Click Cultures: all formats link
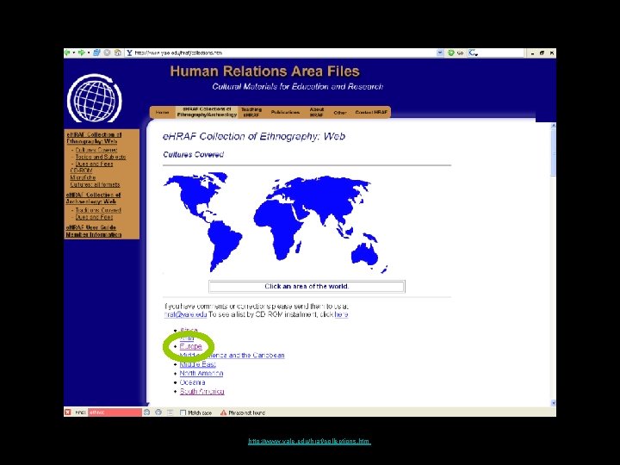The width and height of the screenshot is (620, 465). 95,184
